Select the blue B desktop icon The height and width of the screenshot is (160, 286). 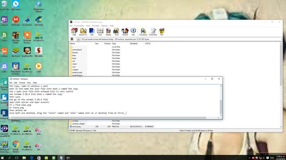coord(4,114)
